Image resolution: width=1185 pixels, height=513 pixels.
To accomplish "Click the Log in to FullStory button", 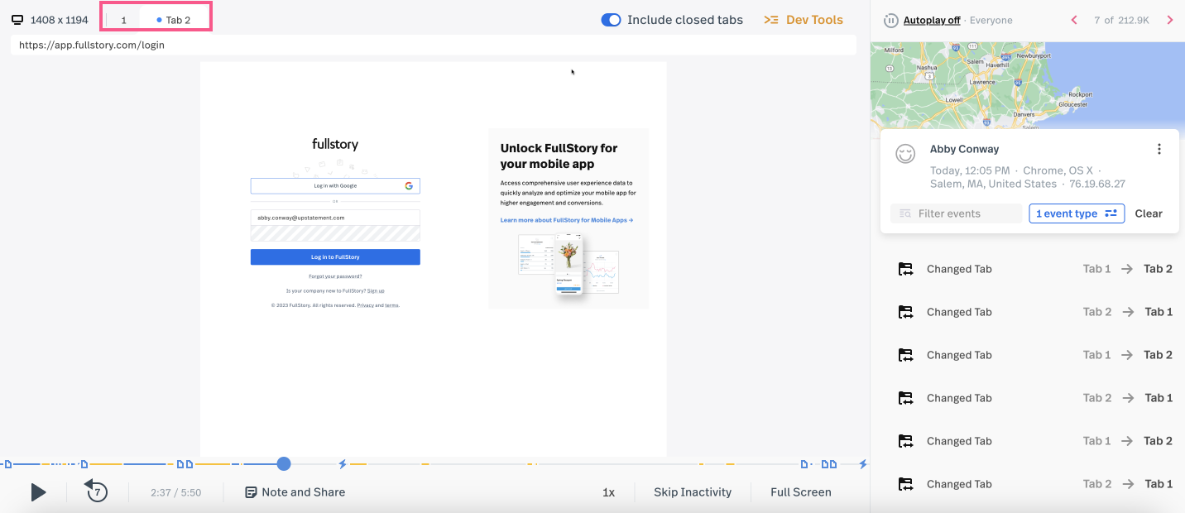I will (x=335, y=257).
